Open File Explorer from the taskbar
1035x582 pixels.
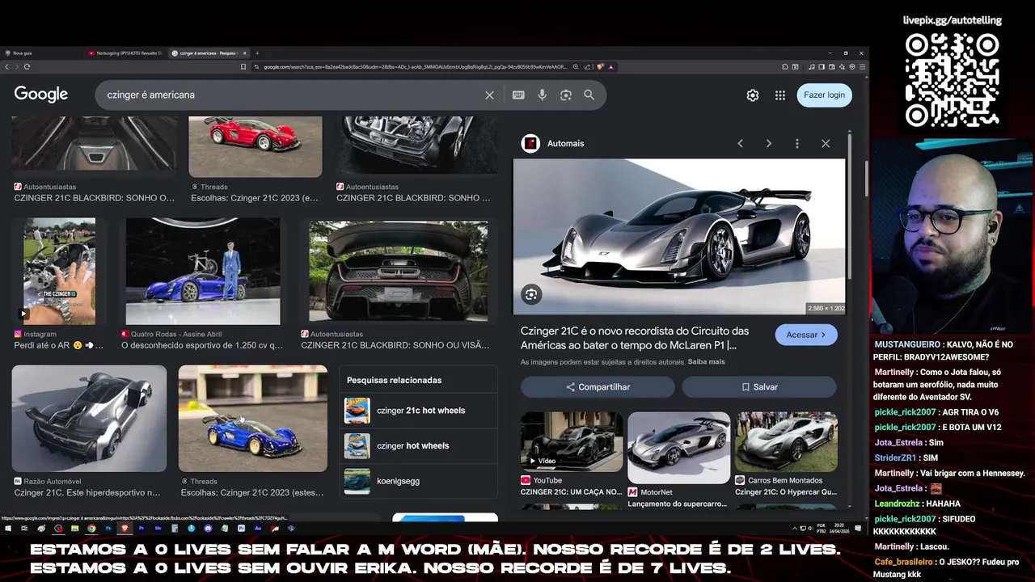point(74,529)
